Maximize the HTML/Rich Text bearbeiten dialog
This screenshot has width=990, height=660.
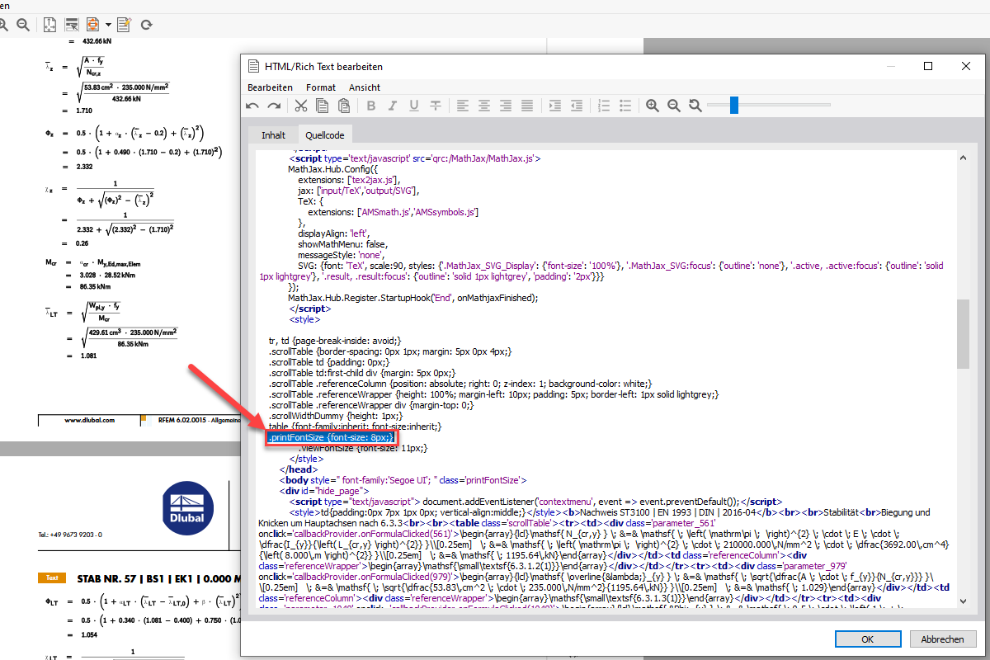[928, 66]
